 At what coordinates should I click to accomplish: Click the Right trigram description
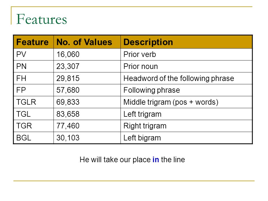coord(145,126)
